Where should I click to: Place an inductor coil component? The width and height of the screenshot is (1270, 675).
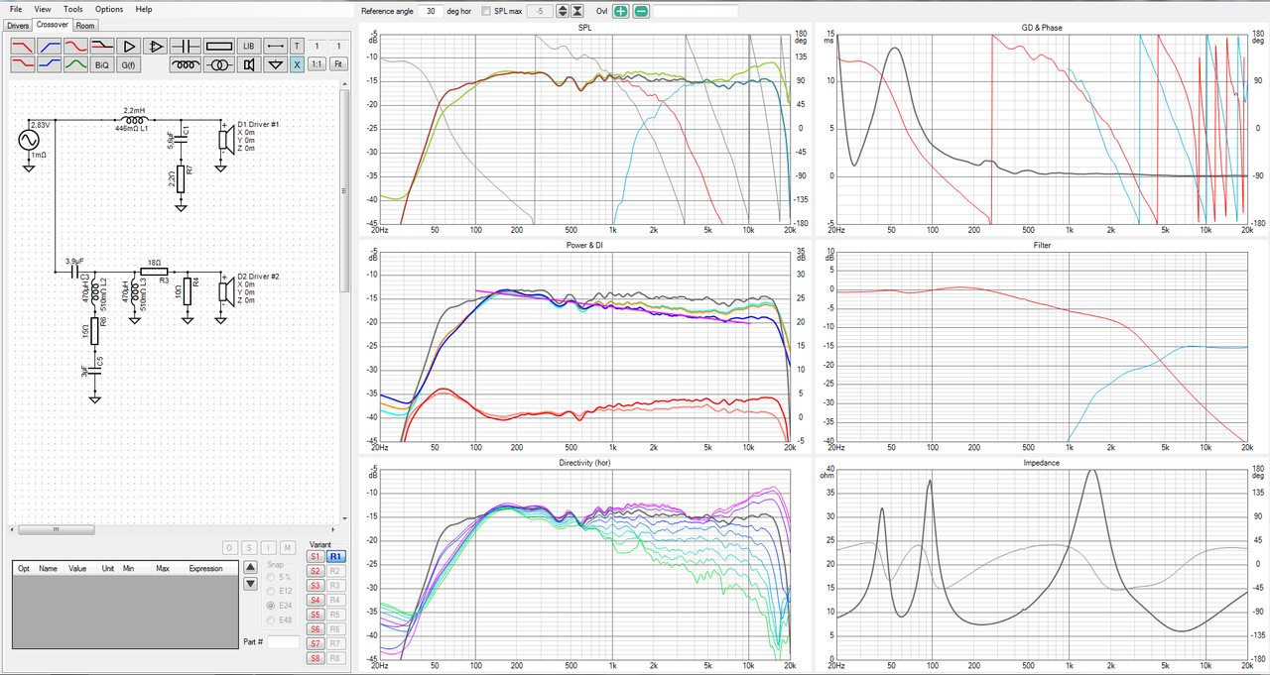[x=186, y=64]
